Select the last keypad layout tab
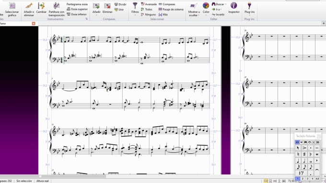326x183 pixels. coord(318,142)
